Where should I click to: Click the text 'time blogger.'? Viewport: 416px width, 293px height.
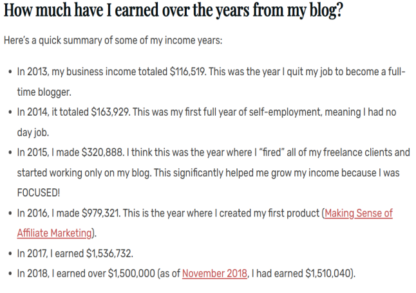[x=44, y=92]
